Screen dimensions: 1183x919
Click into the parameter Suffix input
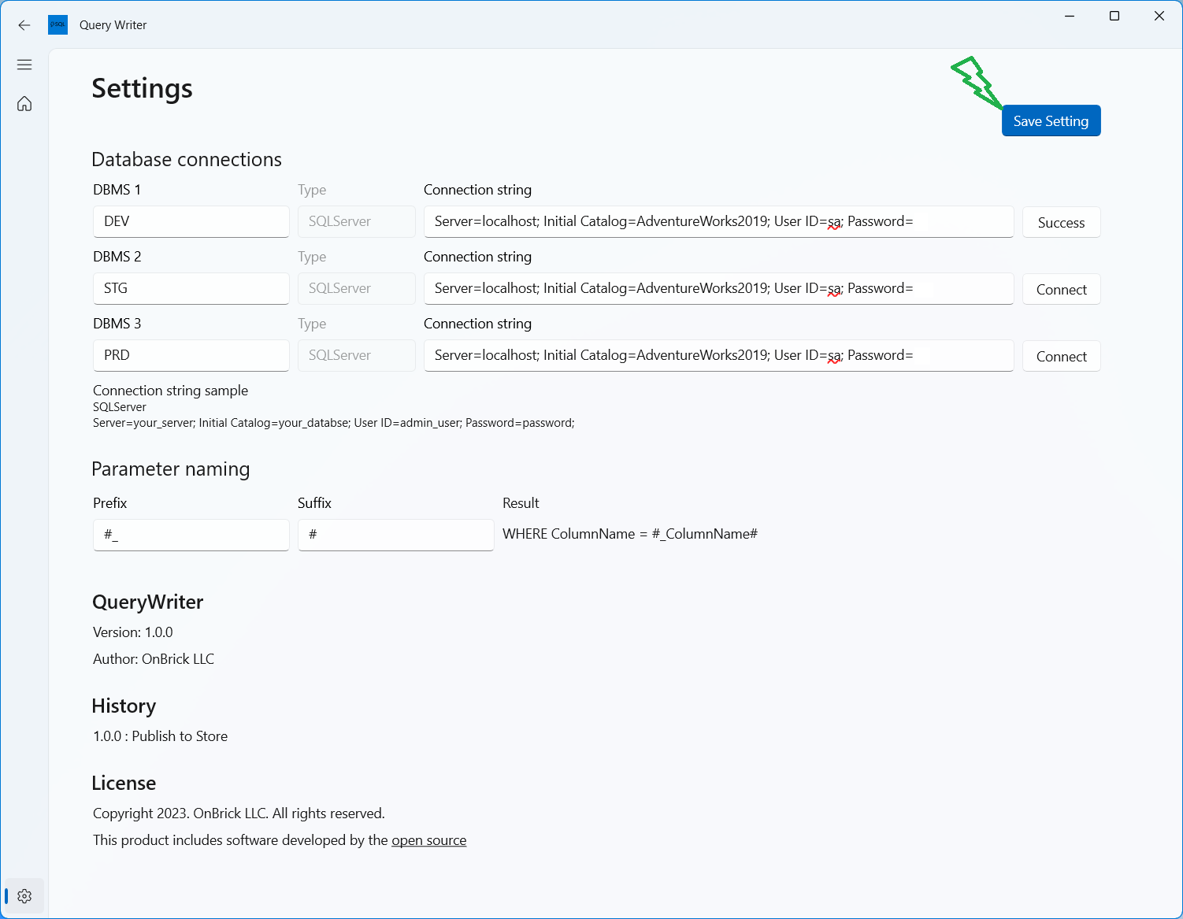point(395,535)
